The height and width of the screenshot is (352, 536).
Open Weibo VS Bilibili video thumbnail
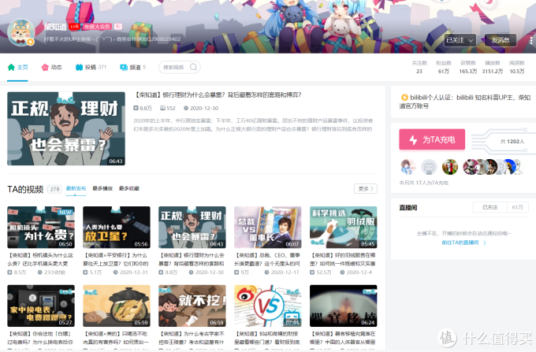coord(268,306)
